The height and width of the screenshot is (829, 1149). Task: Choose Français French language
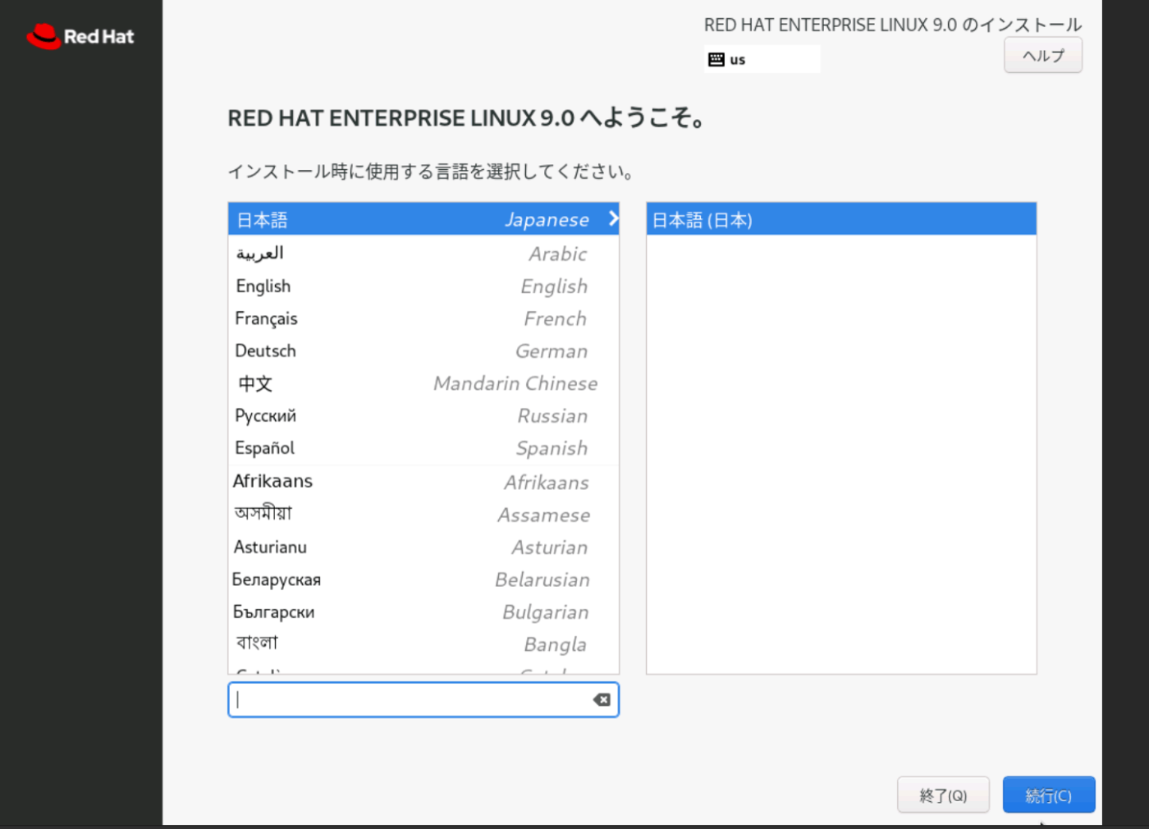coord(423,318)
